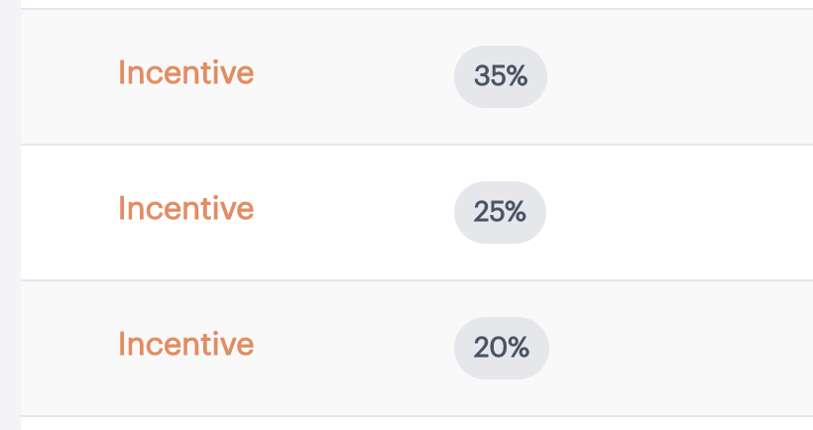813x430 pixels.
Task: Select the table row containing 20%
Action: [x=416, y=348]
